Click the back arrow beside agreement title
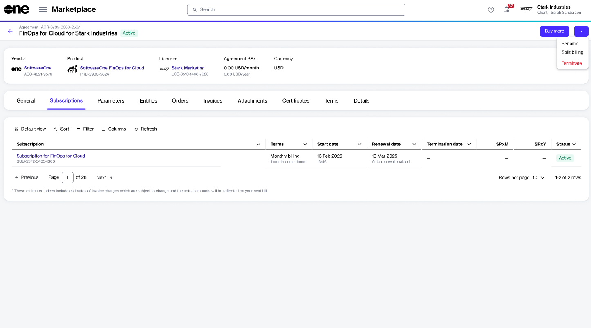 [x=10, y=31]
